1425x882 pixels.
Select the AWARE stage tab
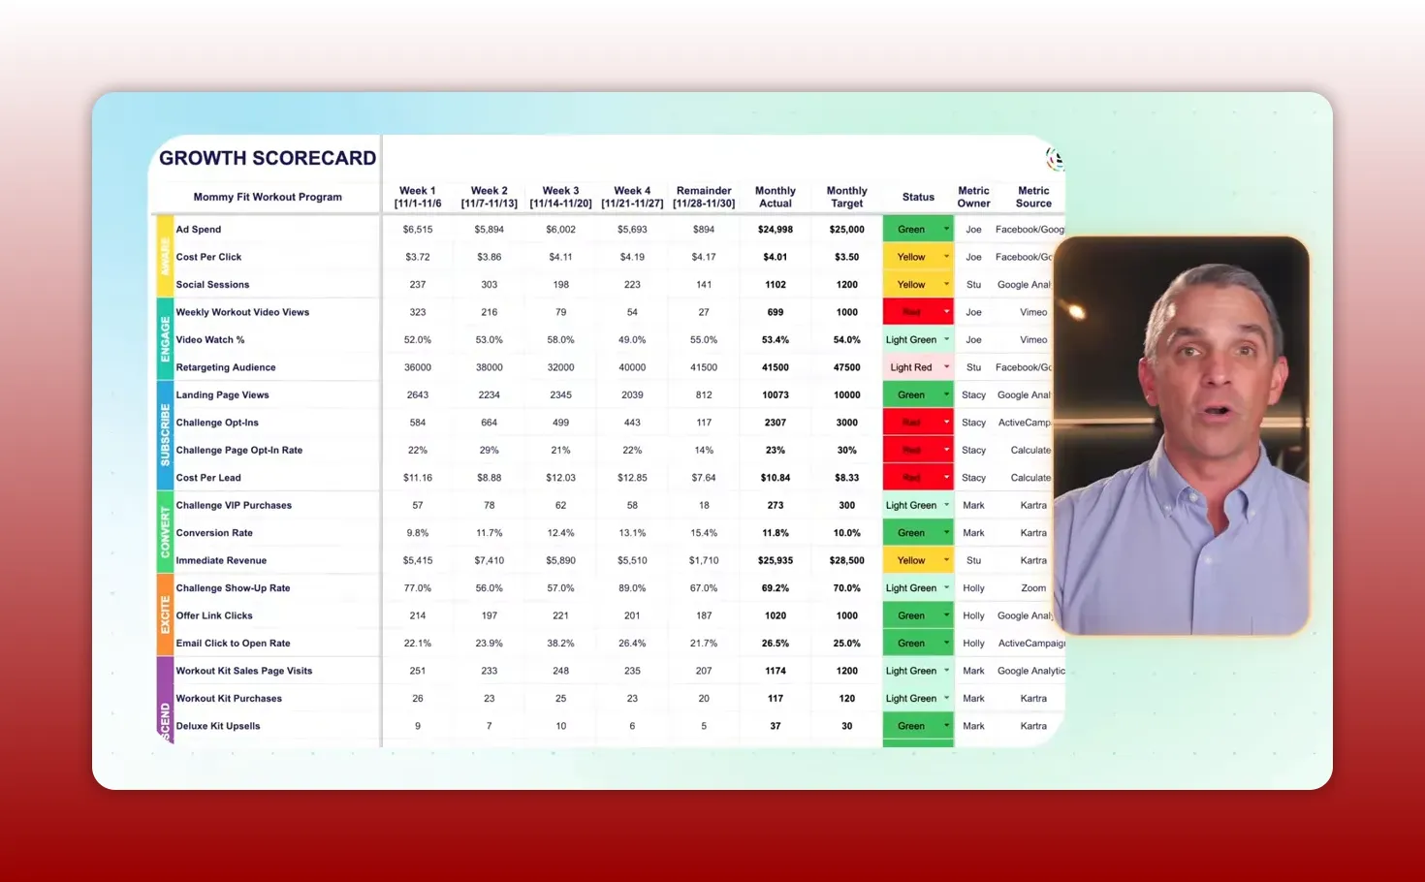coord(165,256)
